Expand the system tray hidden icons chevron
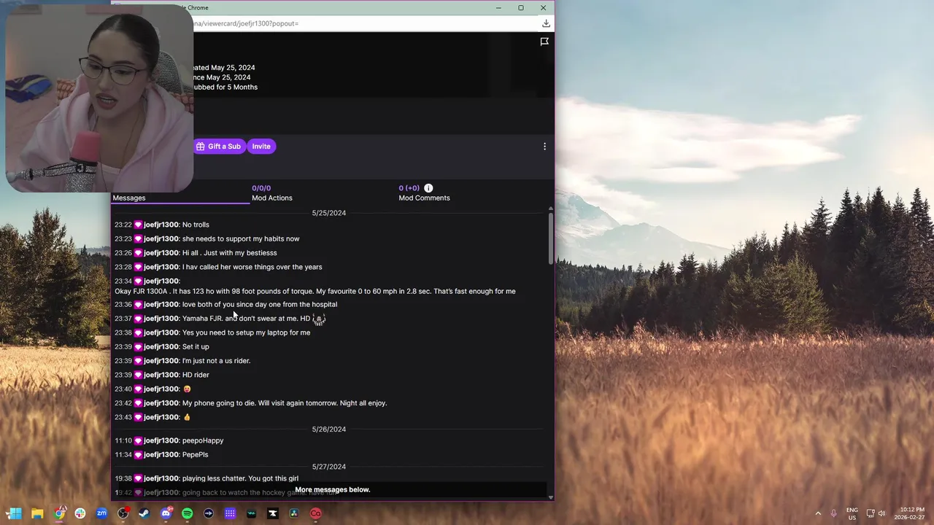The image size is (934, 525). pyautogui.click(x=818, y=513)
